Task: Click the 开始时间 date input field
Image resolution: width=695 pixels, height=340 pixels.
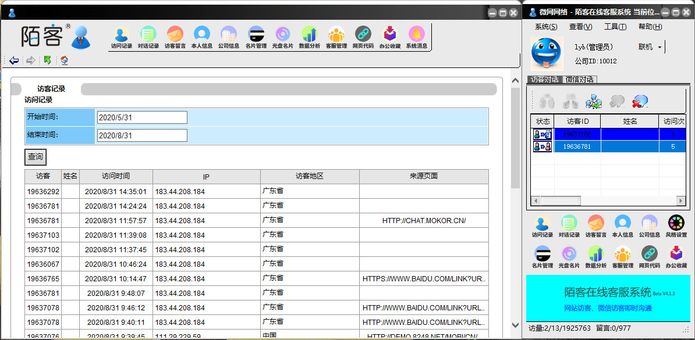Action: pyautogui.click(x=142, y=117)
